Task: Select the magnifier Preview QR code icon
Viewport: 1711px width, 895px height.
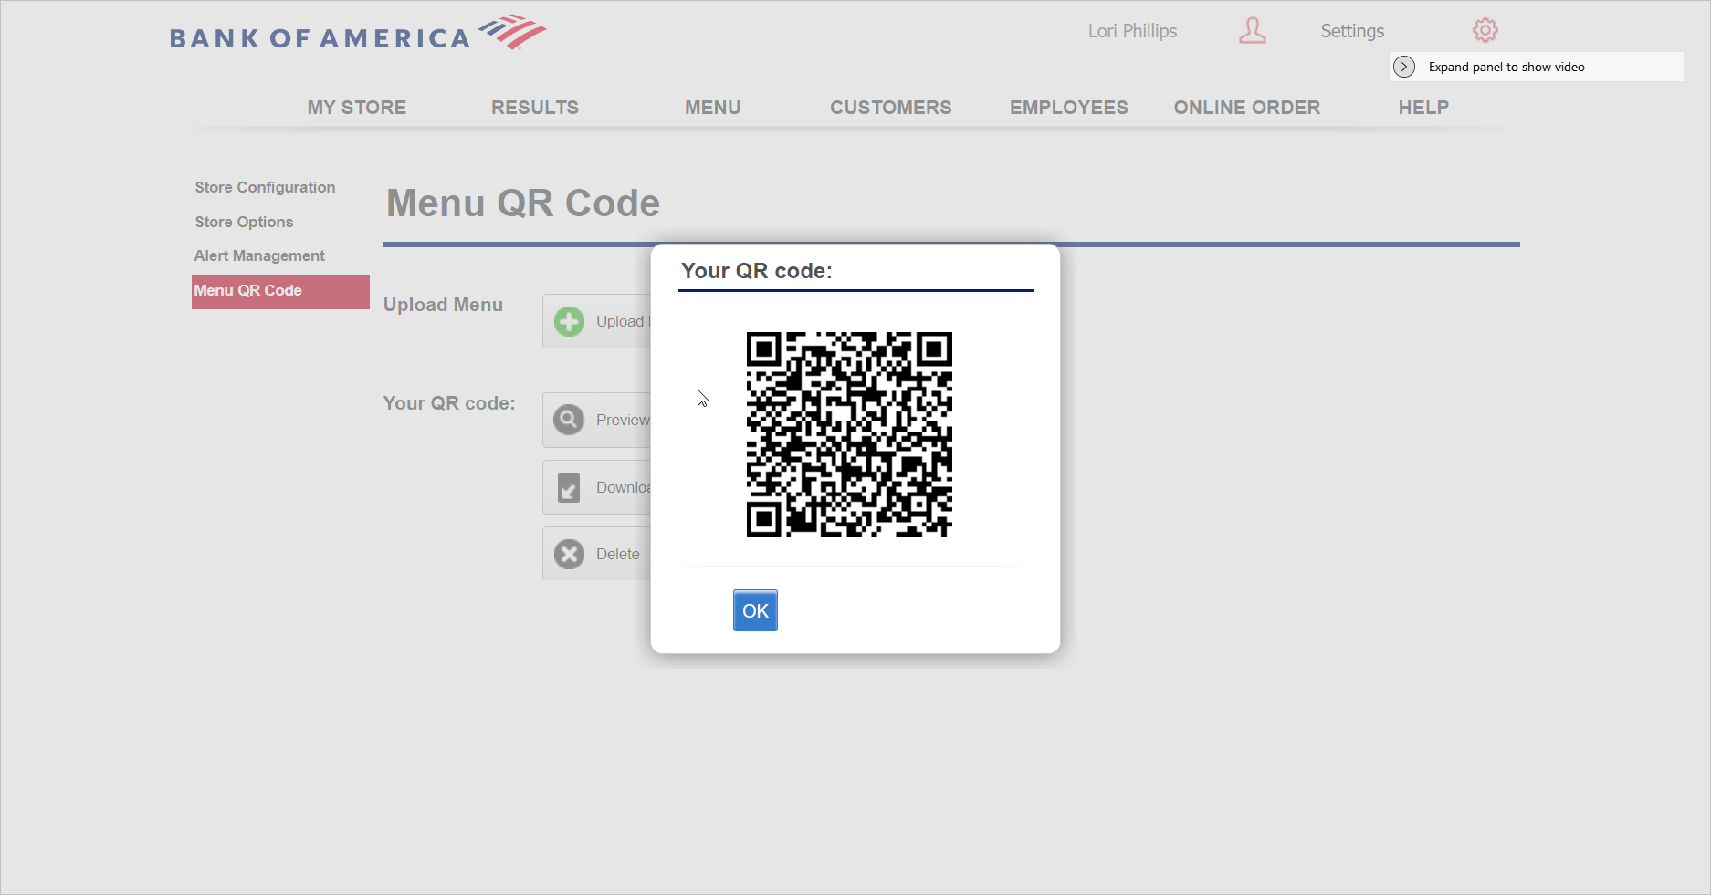Action: click(569, 420)
